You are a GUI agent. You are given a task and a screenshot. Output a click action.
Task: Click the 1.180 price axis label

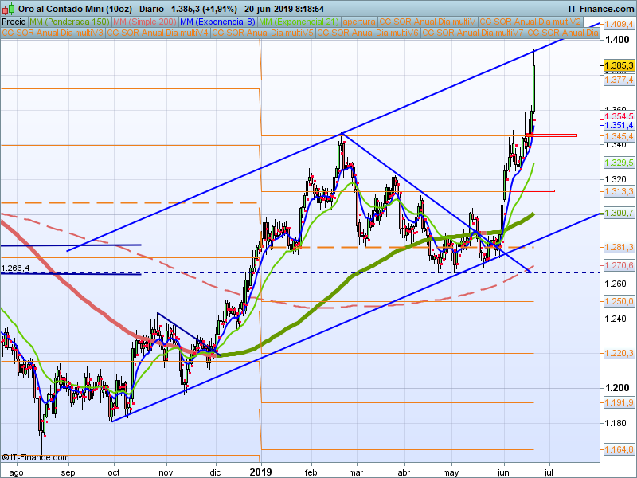coord(616,423)
